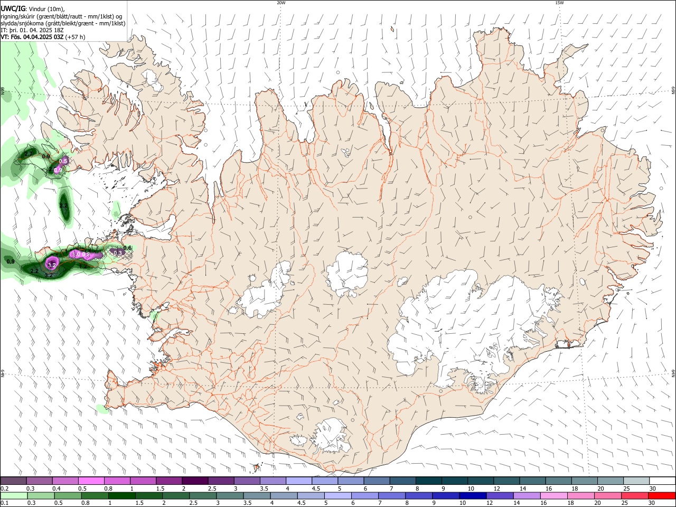Select the 3–3.5 grey-green lower legend swatch
676x507 pixels.
click(230, 496)
